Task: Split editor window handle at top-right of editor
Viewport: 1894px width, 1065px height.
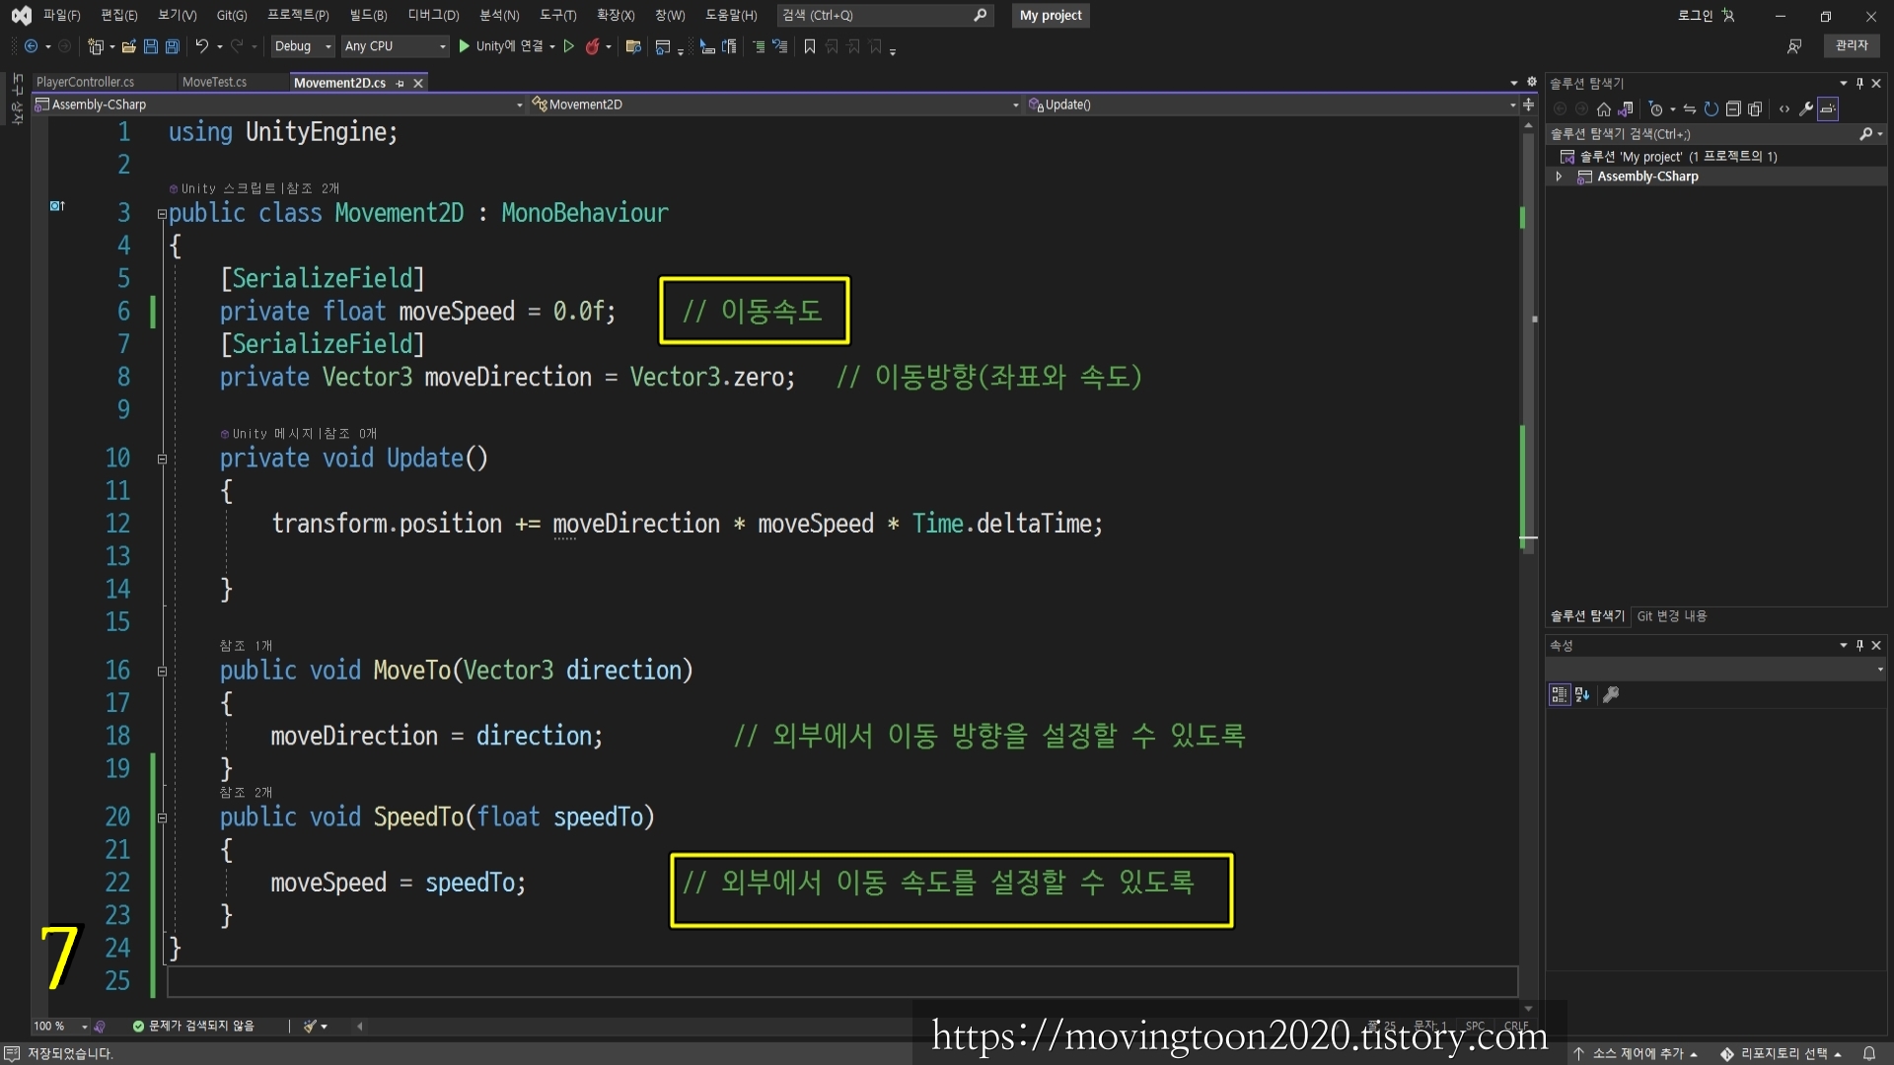Action: tap(1529, 105)
